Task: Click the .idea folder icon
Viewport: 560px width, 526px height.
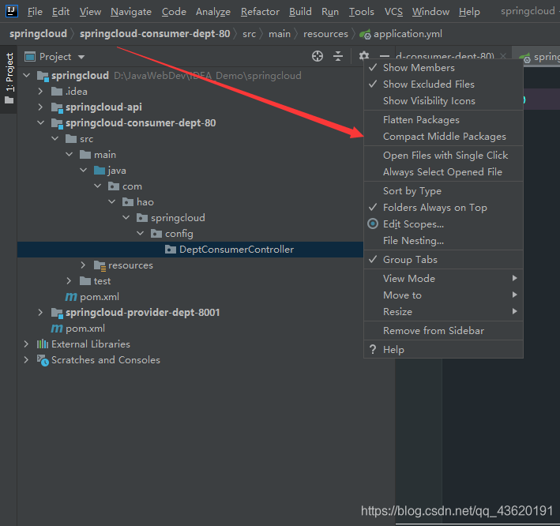Action: [57, 92]
